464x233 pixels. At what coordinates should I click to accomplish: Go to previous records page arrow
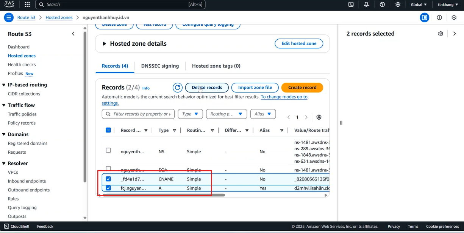pyautogui.click(x=289, y=117)
